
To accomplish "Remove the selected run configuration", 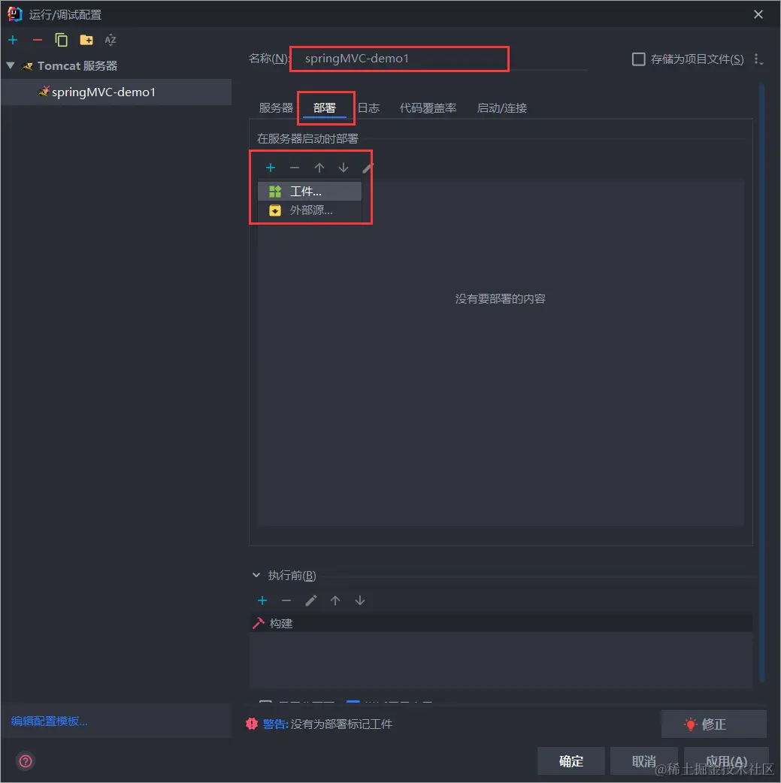I will pyautogui.click(x=38, y=40).
